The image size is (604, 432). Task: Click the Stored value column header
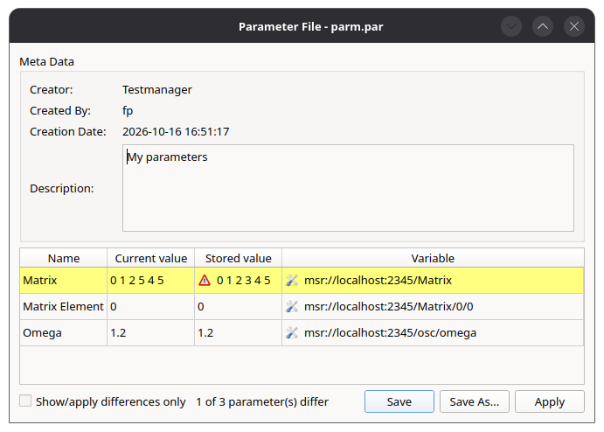coord(239,258)
